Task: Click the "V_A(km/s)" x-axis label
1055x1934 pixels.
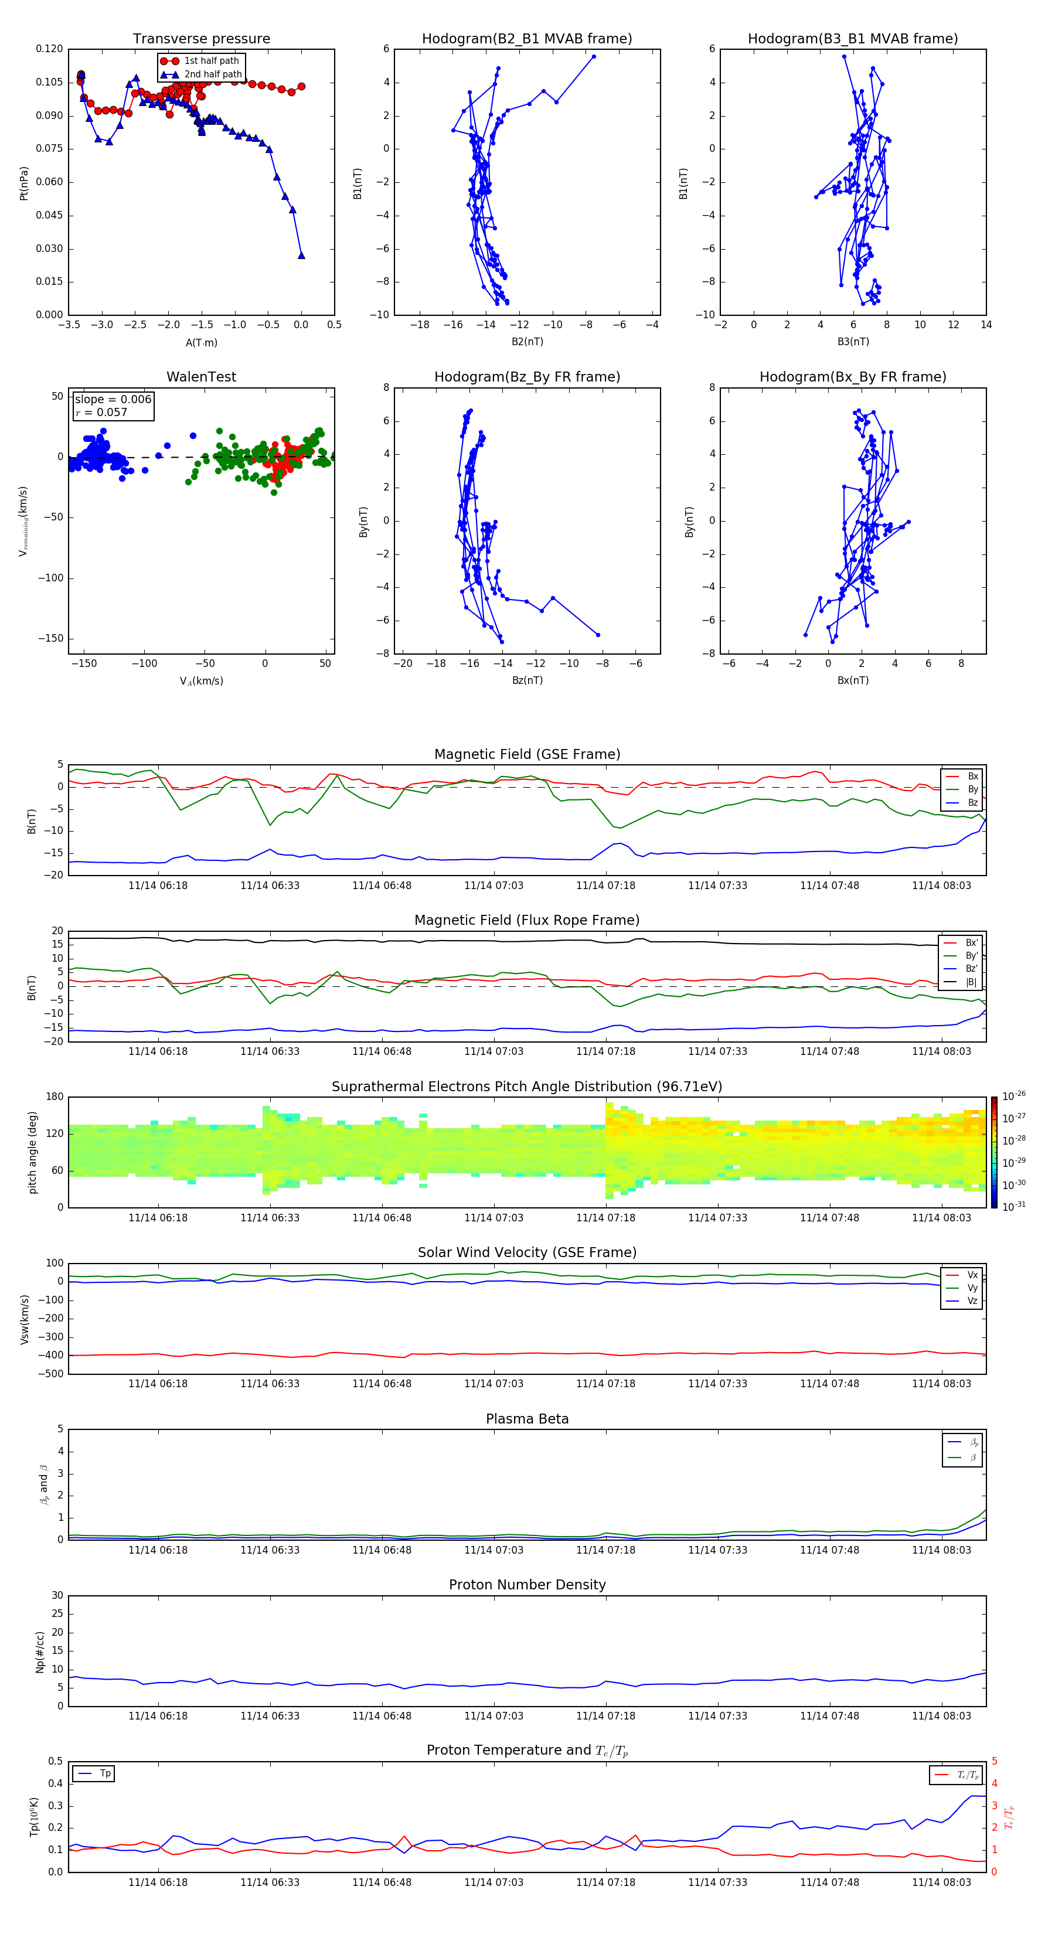Action: coord(201,681)
